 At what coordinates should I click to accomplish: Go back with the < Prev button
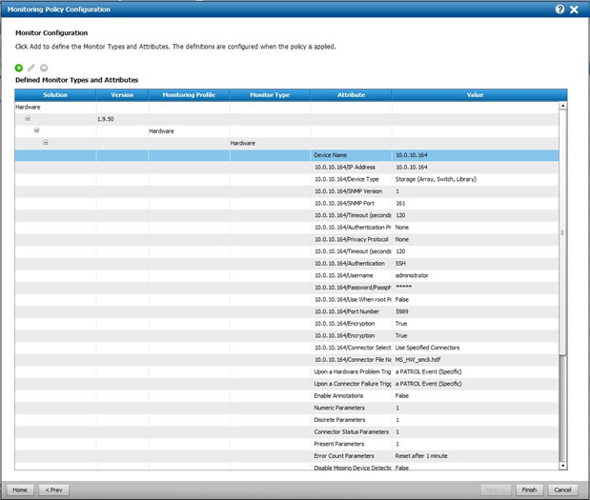pos(52,490)
